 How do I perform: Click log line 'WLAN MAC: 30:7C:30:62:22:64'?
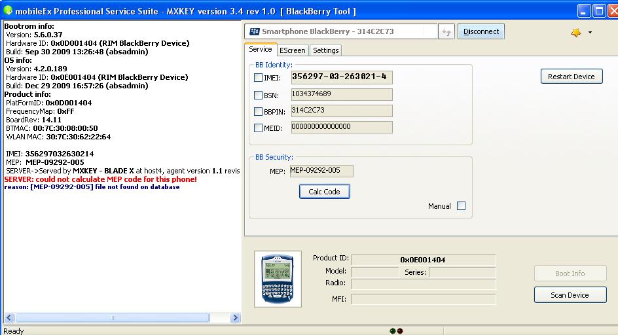58,137
